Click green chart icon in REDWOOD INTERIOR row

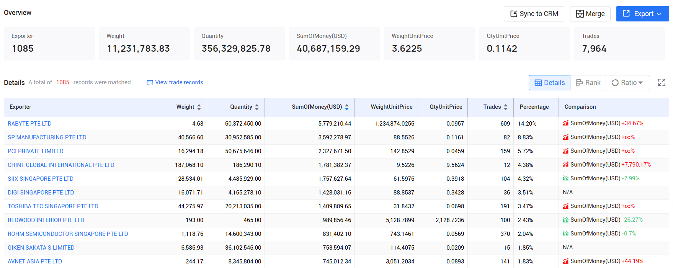(x=565, y=220)
